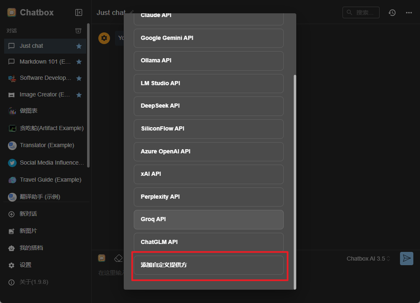
Task: Create new image via 新图片
Action: [x=28, y=231]
